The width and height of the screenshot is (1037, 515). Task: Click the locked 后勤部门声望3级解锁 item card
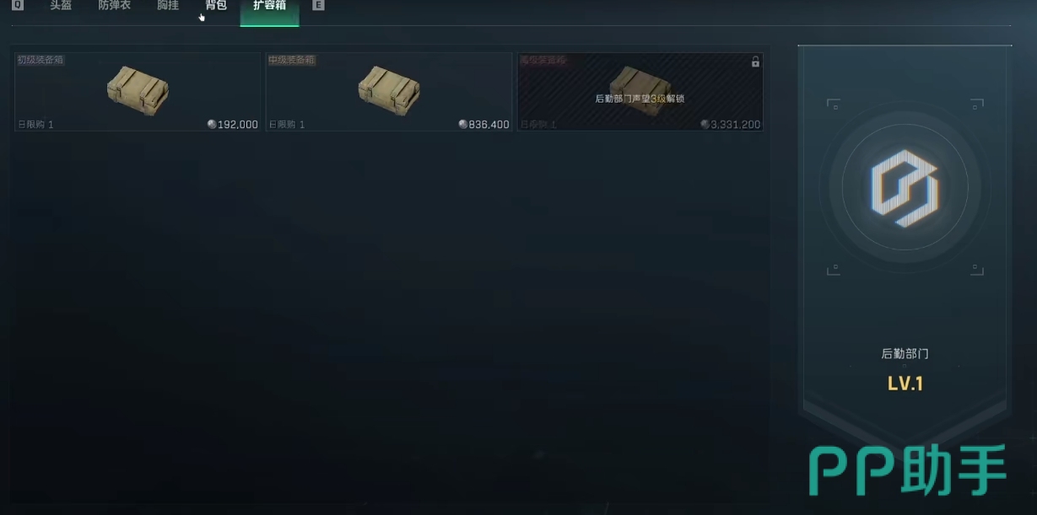click(640, 92)
